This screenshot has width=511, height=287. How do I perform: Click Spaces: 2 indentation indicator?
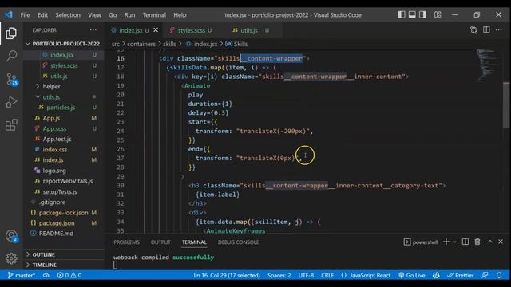[279, 275]
